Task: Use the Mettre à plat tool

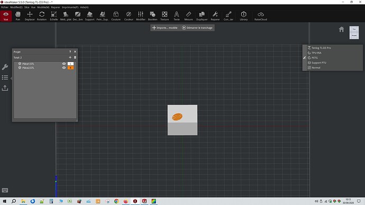Action: click(x=66, y=16)
